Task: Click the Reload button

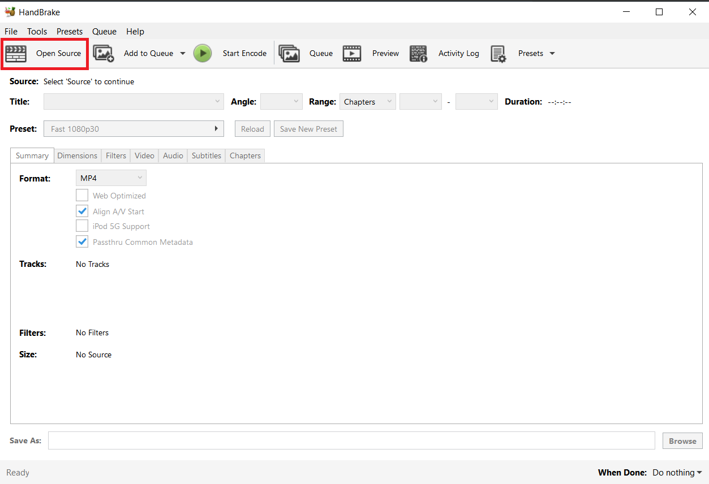Action: point(252,128)
